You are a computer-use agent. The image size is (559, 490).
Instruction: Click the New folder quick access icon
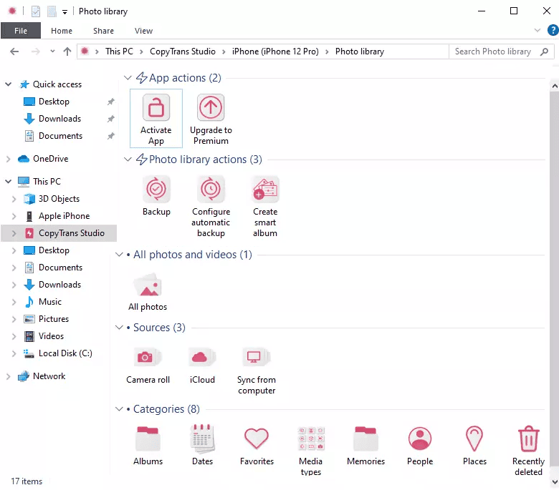pos(52,11)
